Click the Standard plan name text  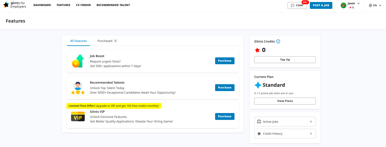(x=274, y=85)
